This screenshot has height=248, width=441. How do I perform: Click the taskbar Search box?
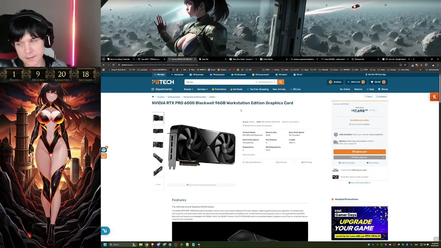click(x=123, y=245)
